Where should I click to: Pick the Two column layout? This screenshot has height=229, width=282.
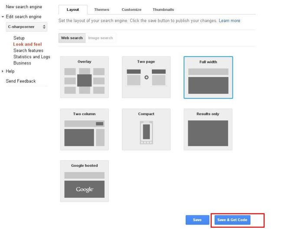[84, 129]
